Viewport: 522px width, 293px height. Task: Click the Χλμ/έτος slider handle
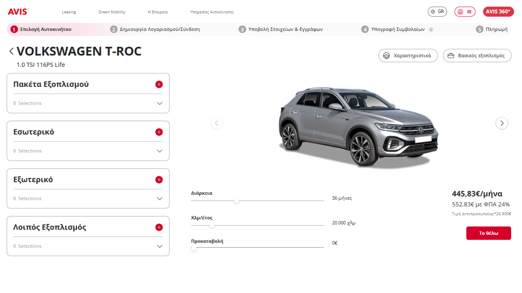click(212, 225)
